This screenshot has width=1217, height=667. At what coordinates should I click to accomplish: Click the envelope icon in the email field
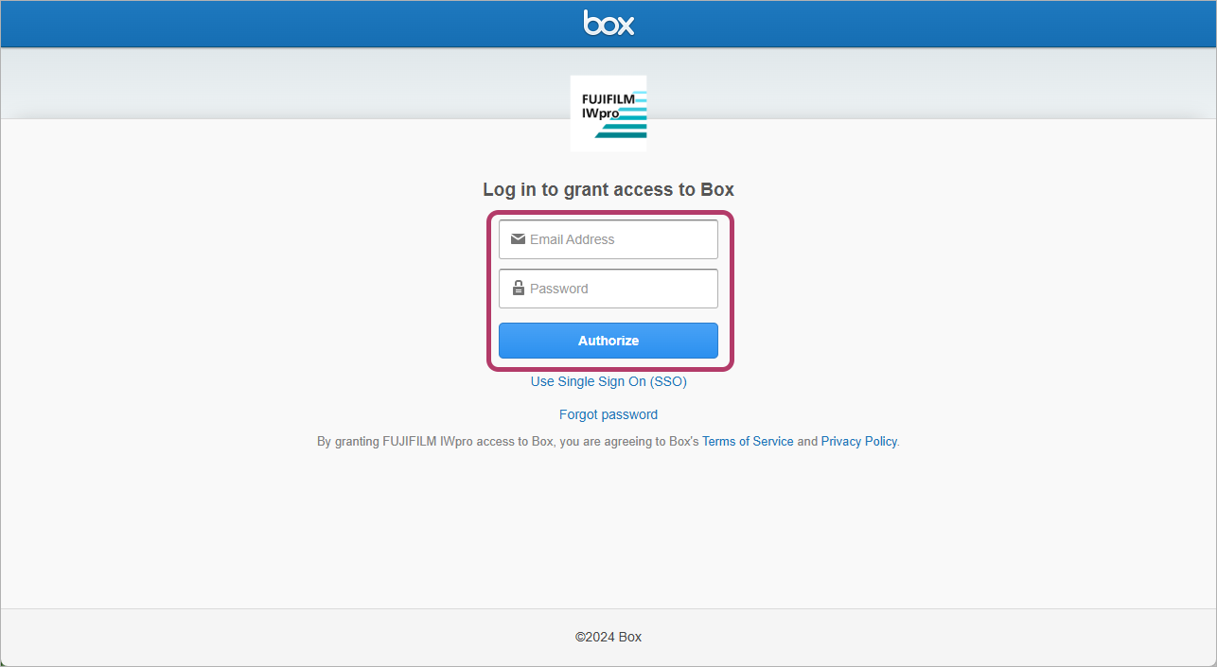[518, 239]
